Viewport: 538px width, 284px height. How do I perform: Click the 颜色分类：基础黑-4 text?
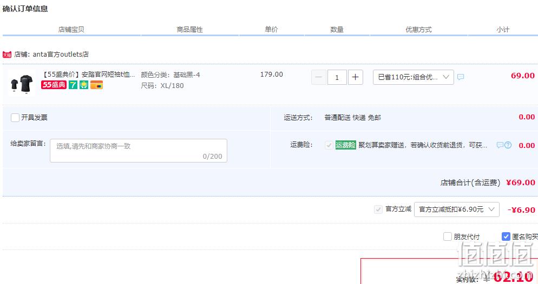click(x=170, y=75)
